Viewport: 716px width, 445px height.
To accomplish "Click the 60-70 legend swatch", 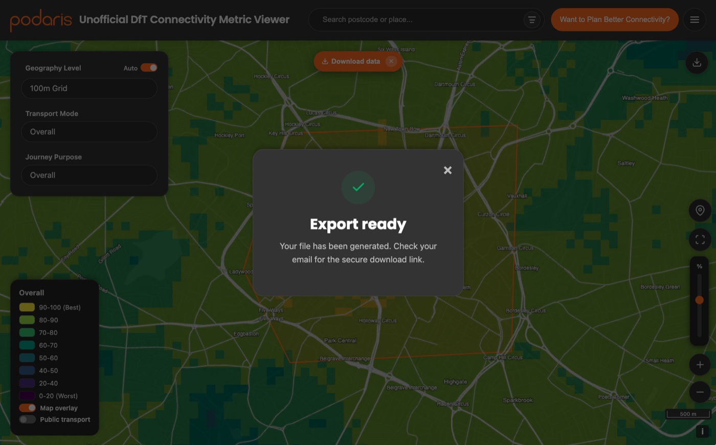I will point(27,345).
